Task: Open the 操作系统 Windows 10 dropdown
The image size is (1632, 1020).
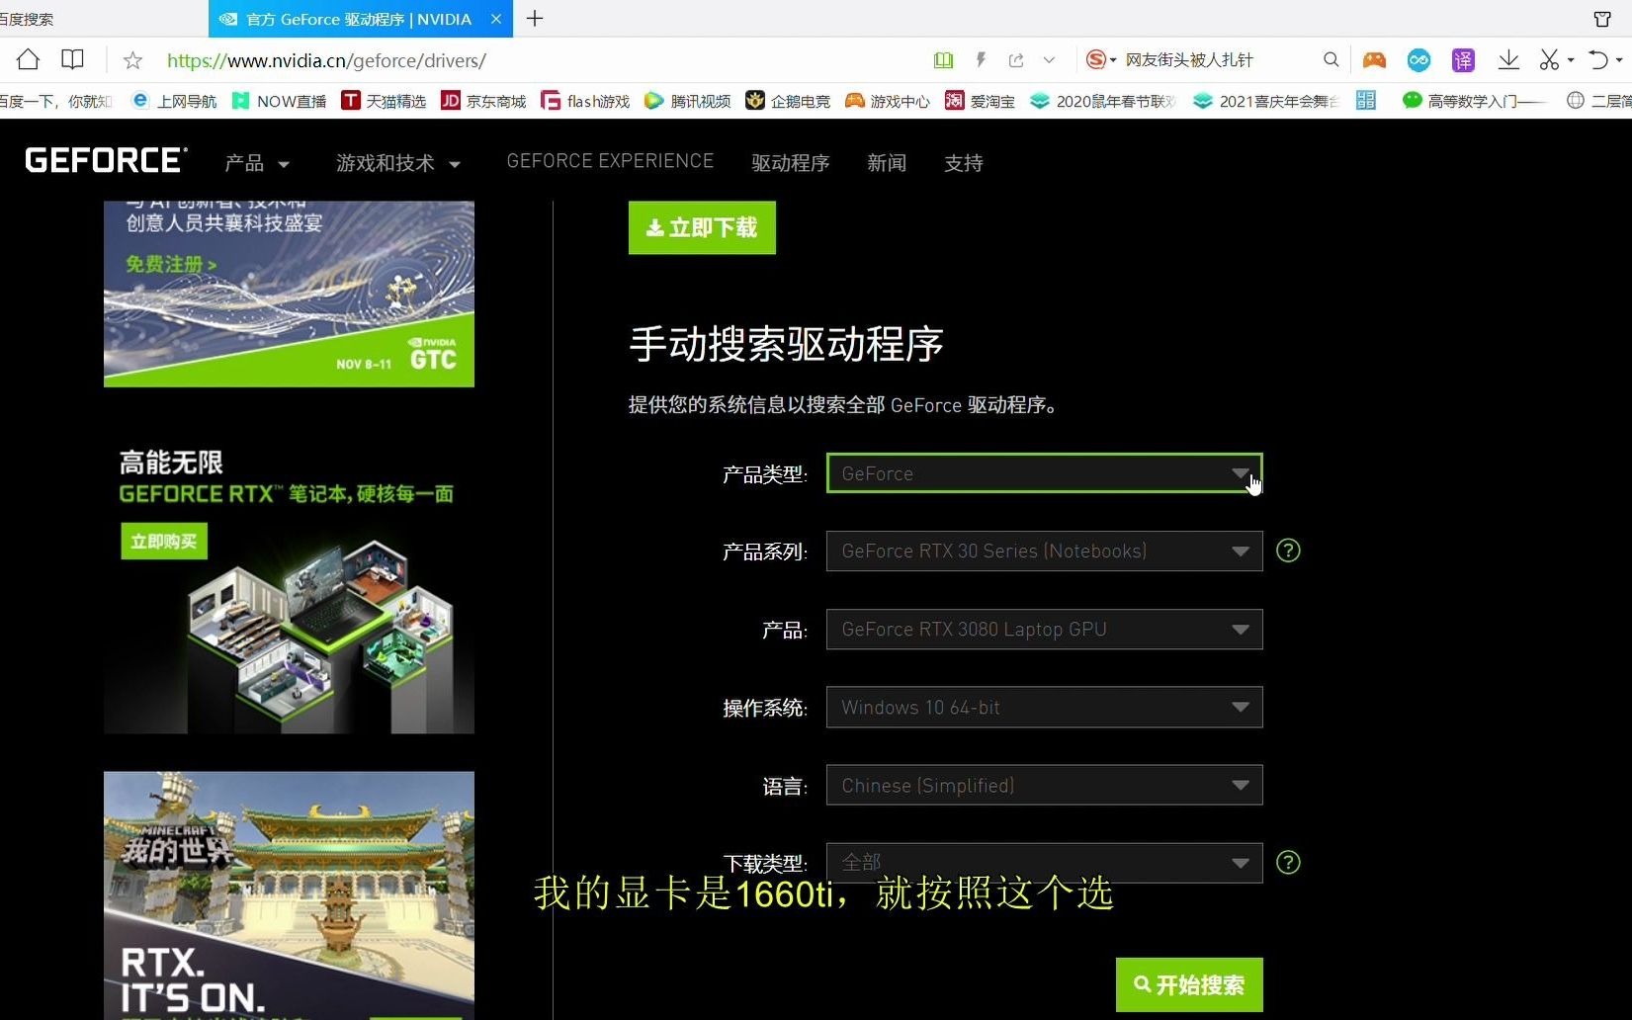Action: (x=1044, y=707)
